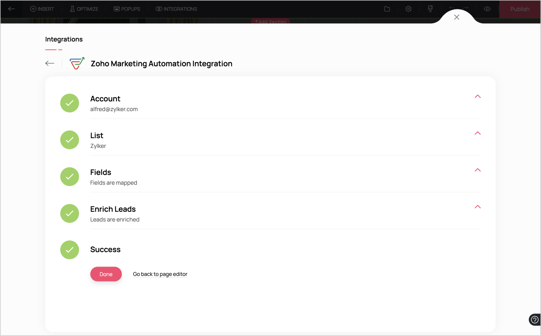Click the back arrow in top toolbar

(x=12, y=9)
